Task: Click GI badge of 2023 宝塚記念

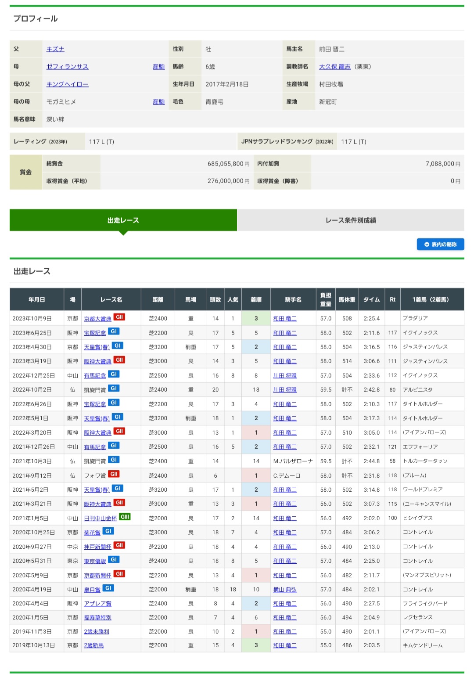Action: 114,331
